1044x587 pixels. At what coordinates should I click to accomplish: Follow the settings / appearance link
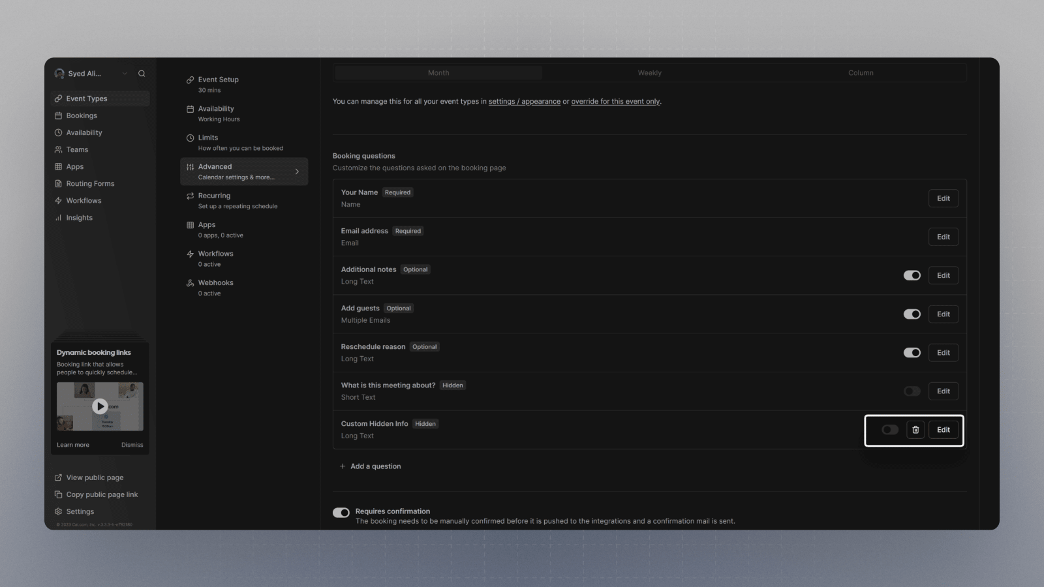point(524,102)
